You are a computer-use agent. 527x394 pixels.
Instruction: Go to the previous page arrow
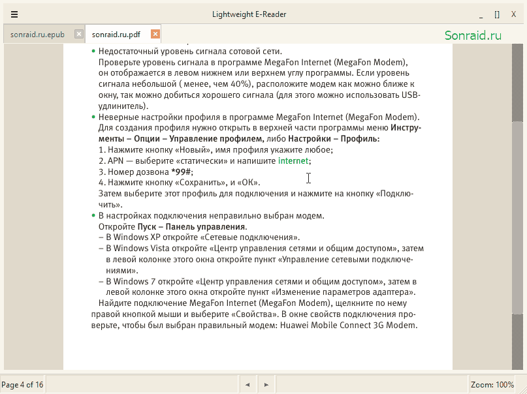pos(248,385)
